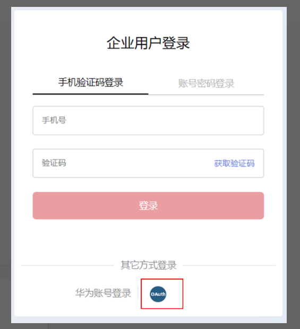The width and height of the screenshot is (300, 329).
Task: Click the 其它方式登录 divider text
Action: coord(149,265)
